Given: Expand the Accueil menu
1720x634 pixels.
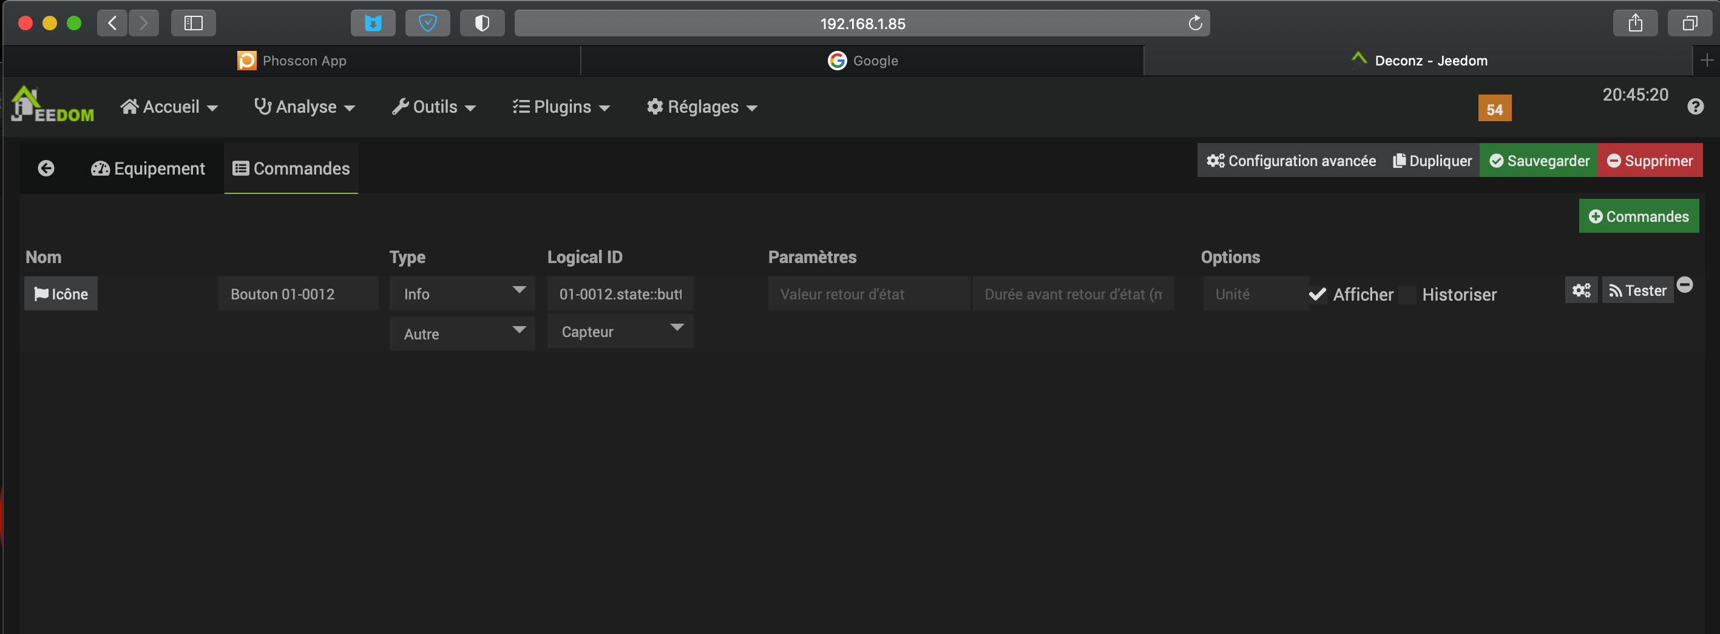Looking at the screenshot, I should pyautogui.click(x=169, y=107).
